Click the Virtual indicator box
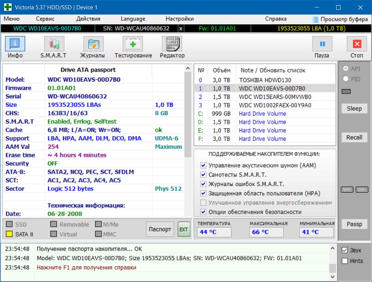Image resolution: width=372 pixels, height=282 pixels. tap(54, 234)
